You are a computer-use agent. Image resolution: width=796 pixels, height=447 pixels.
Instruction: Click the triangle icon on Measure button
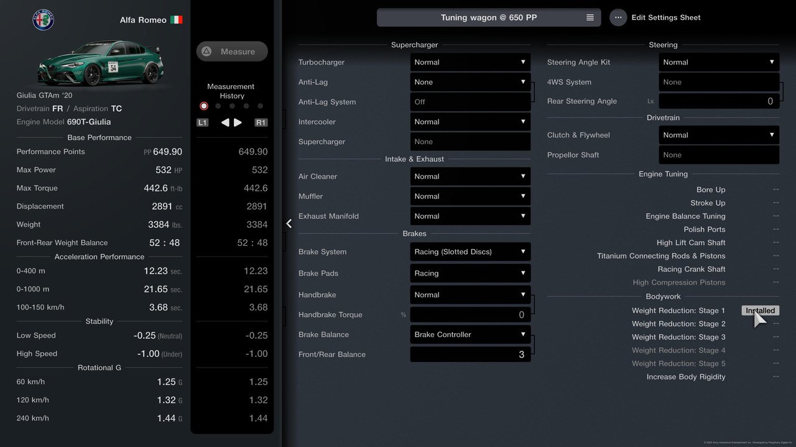206,52
